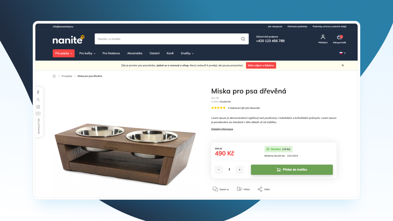
Task: Open the Instagram sidebar icon
Action: tap(38, 107)
